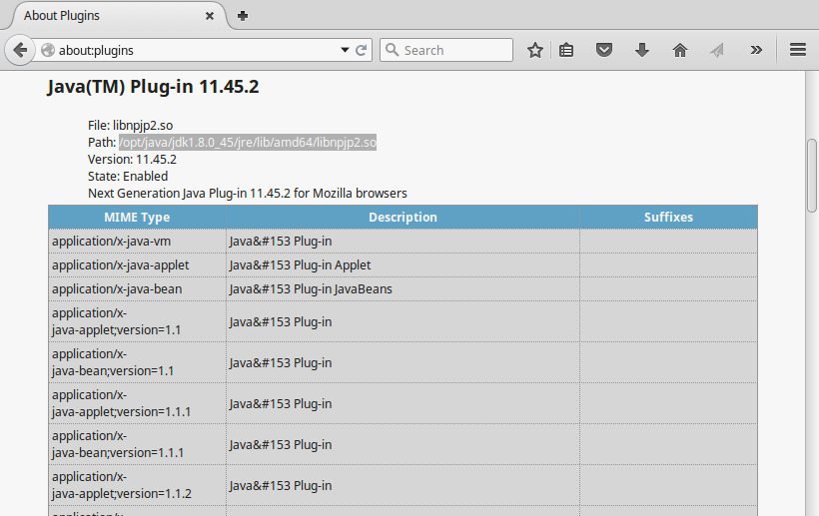Click cell 'application/x-java-vm'
The image size is (819, 516).
point(137,242)
